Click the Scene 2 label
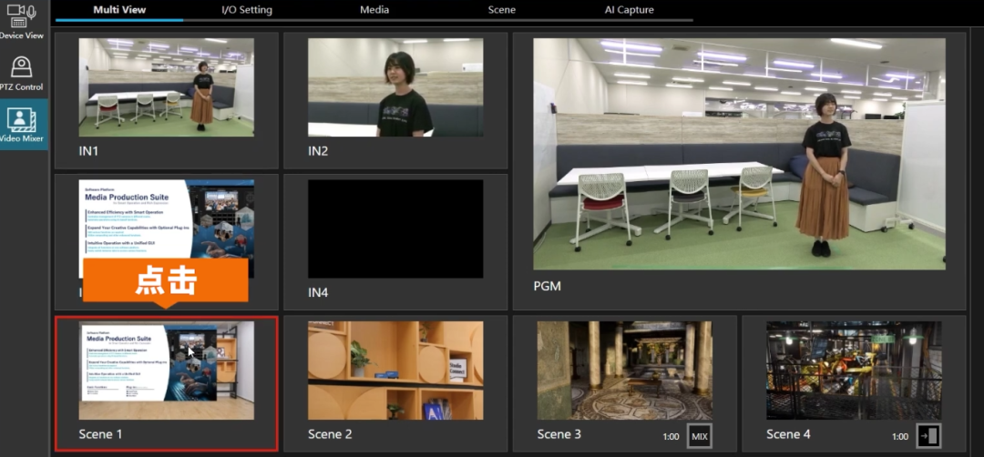This screenshot has width=984, height=457. click(x=330, y=434)
